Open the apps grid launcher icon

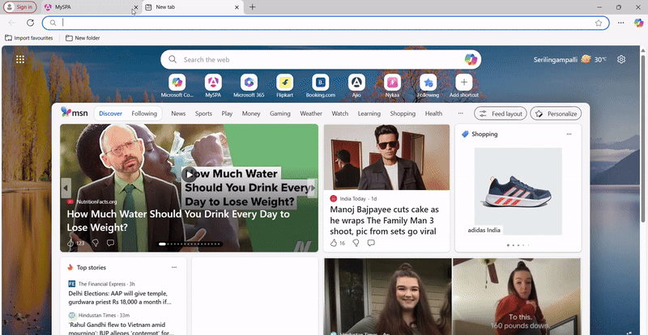[20, 59]
